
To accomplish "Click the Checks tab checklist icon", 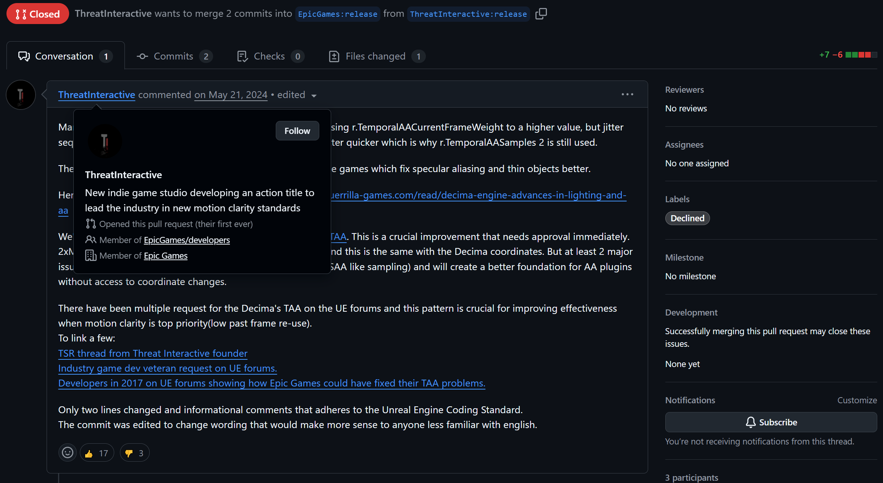I will pos(242,56).
